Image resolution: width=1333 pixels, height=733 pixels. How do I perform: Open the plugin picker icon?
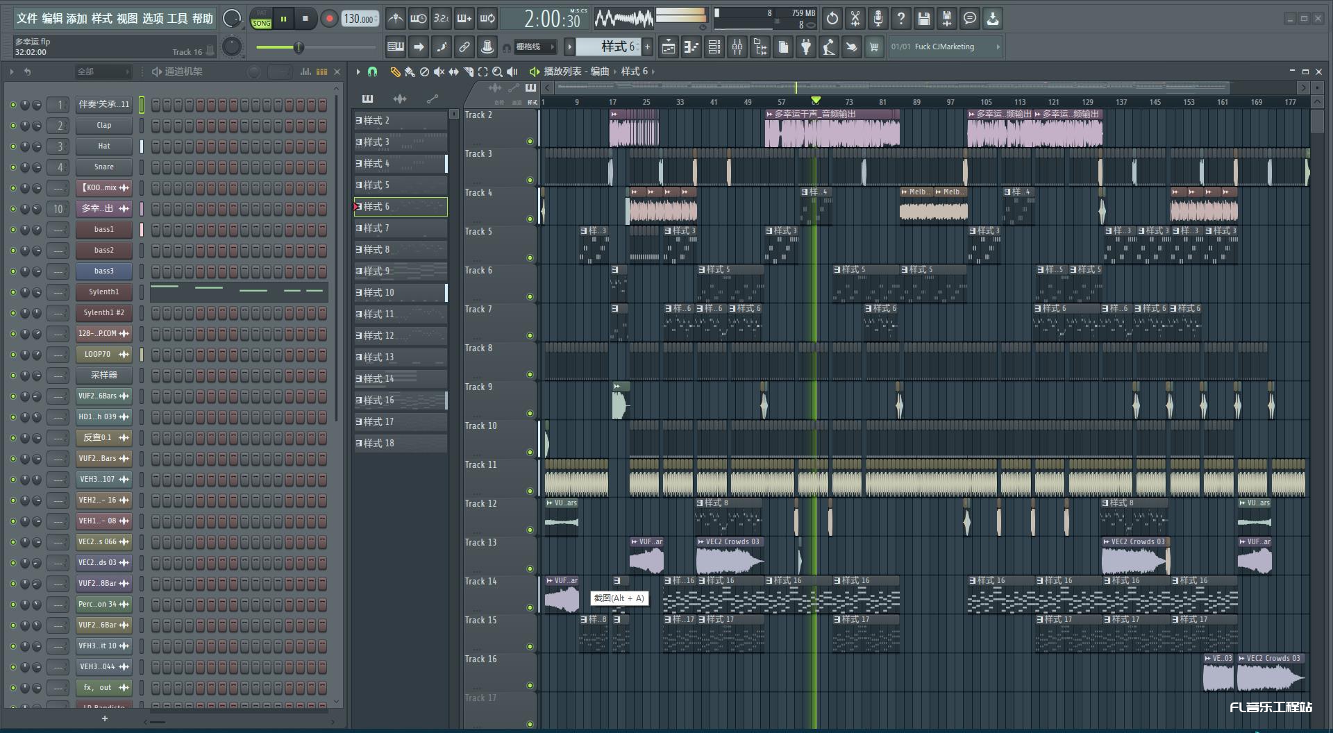[806, 47]
